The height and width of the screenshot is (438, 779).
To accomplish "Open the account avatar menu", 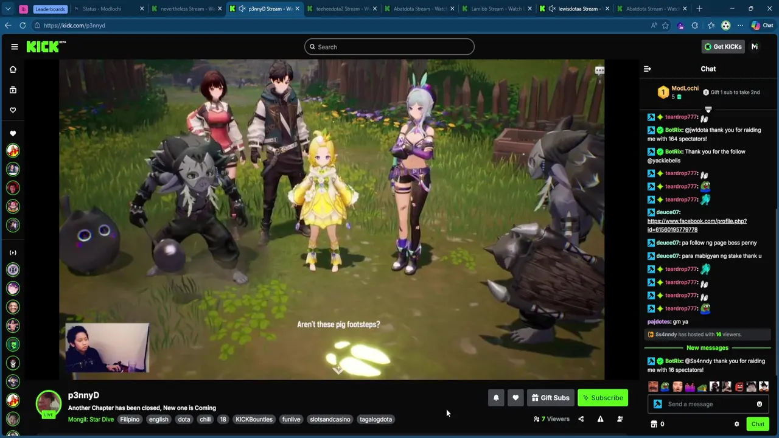I will pos(755,47).
